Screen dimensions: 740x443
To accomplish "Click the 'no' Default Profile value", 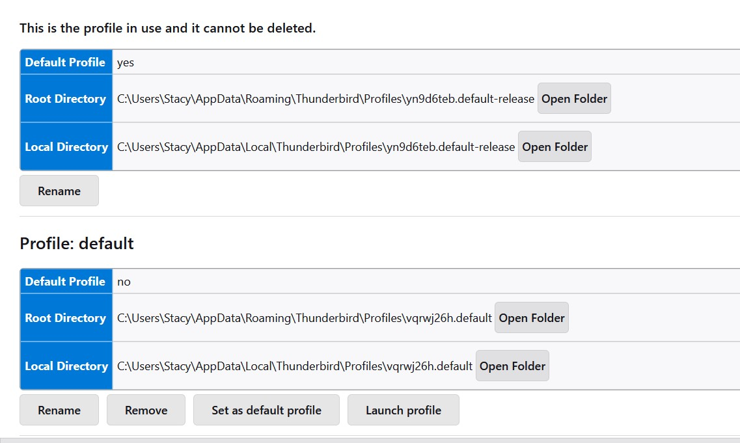I will coord(124,282).
